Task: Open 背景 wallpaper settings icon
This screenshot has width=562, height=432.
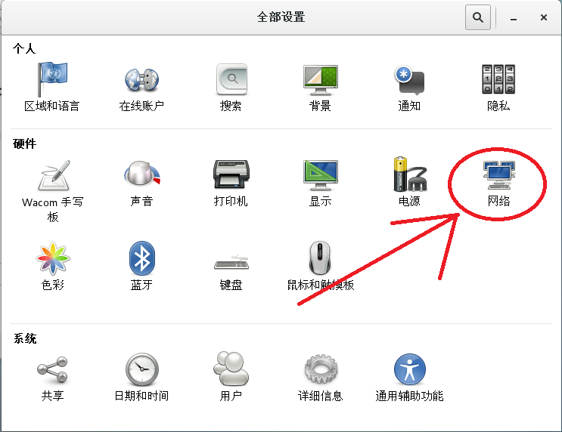Action: click(321, 79)
